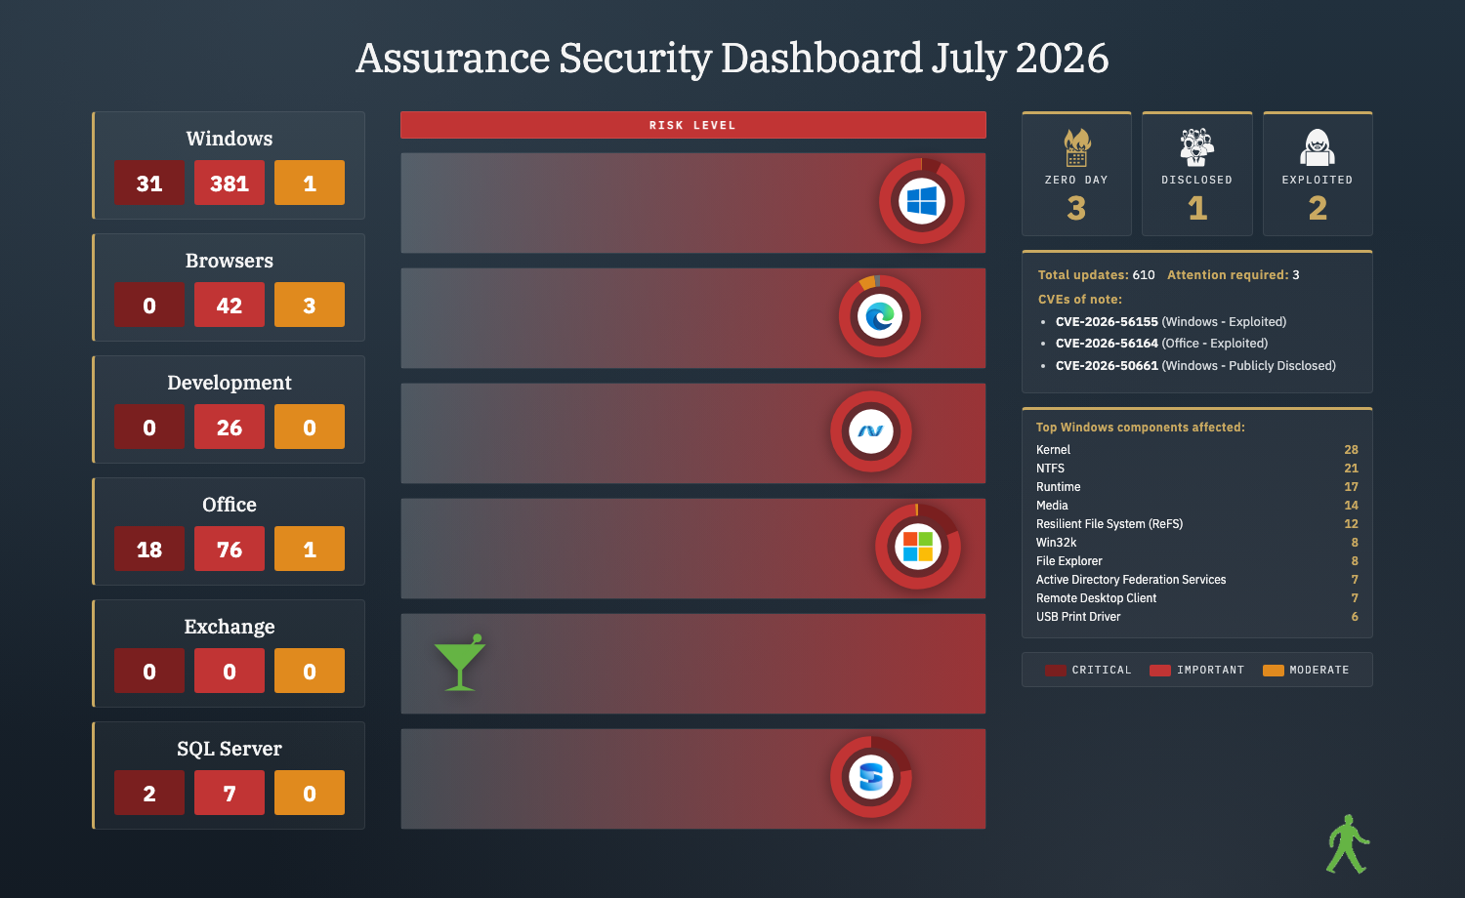This screenshot has height=898, width=1465.
Task: Click the Edge browser donut chart
Action: (880, 316)
